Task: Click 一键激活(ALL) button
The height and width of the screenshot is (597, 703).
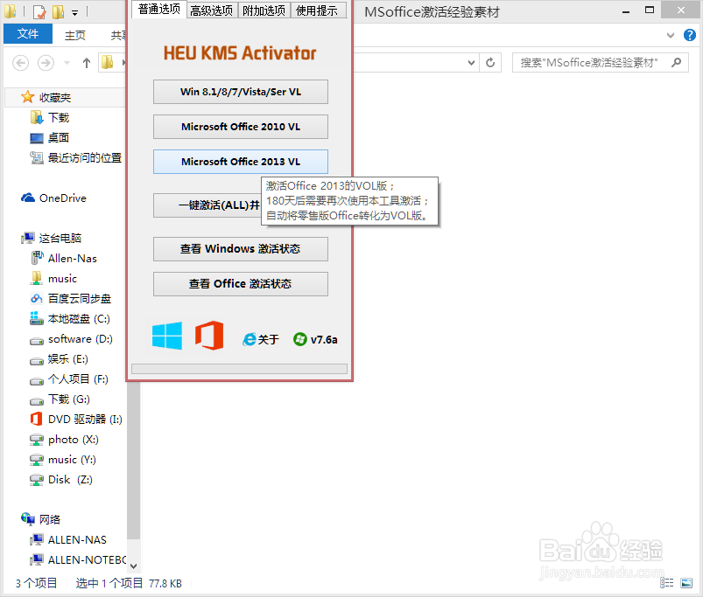Action: [x=207, y=205]
